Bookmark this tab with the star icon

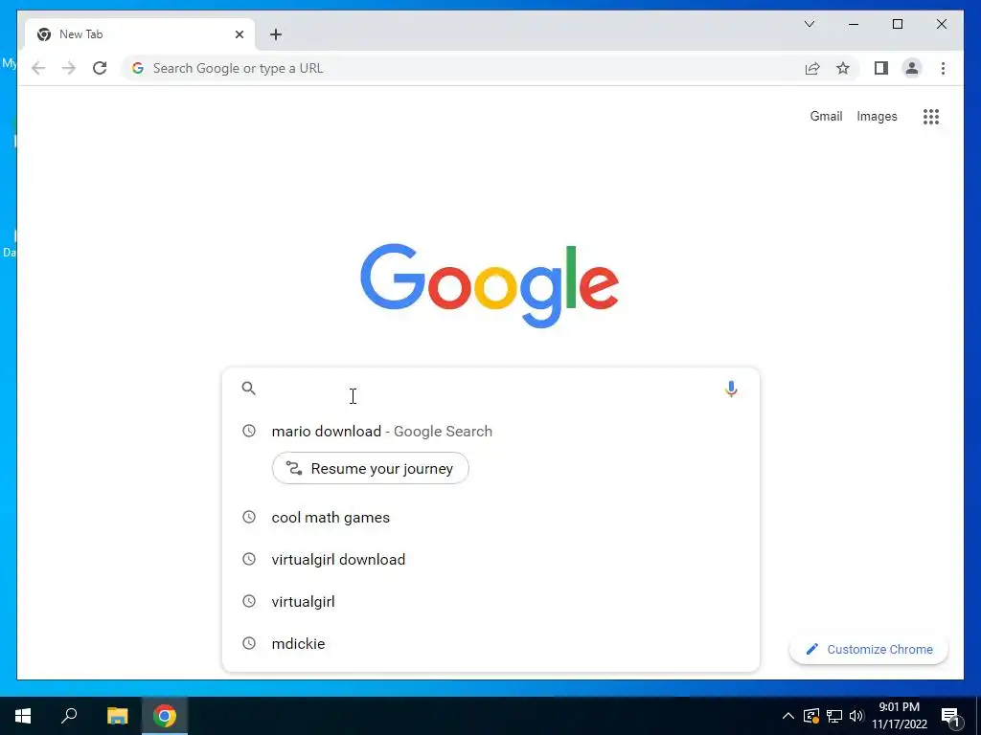pyautogui.click(x=843, y=68)
